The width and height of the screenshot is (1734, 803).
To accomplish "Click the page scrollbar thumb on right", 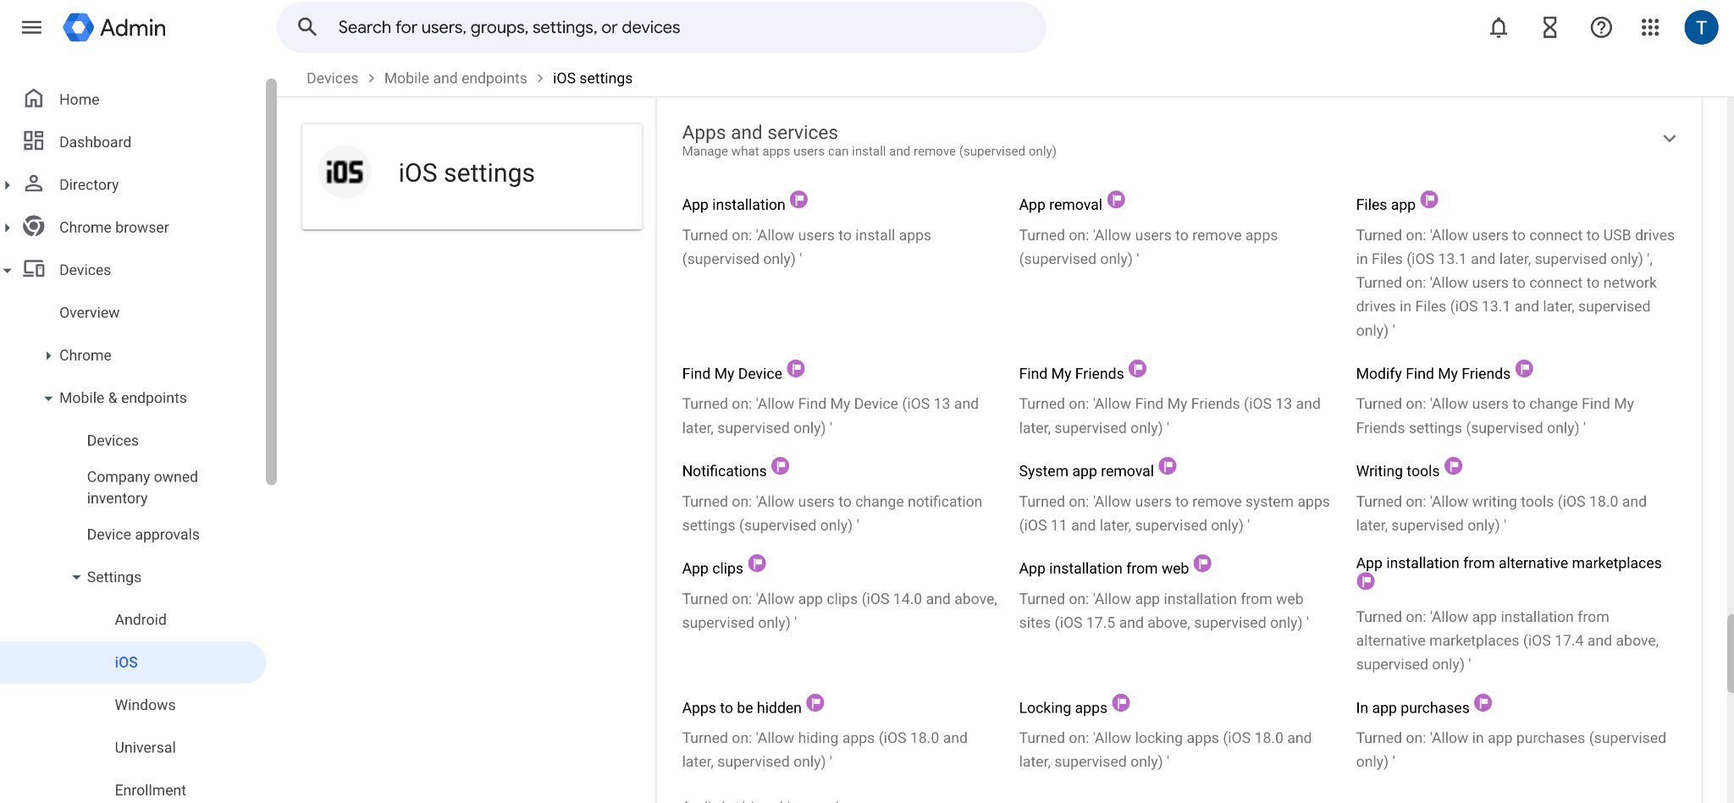I will click(x=1730, y=654).
